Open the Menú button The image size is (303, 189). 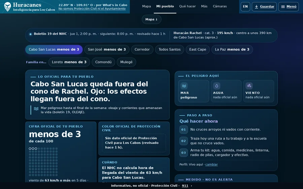pos(289,7)
